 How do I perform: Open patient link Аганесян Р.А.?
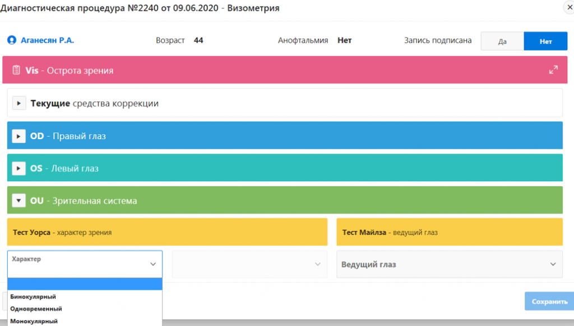47,40
